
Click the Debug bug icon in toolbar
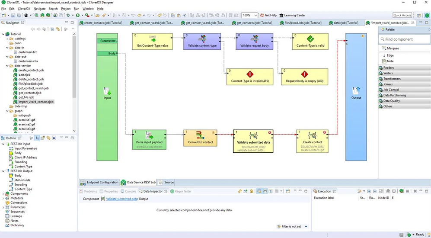(68, 16)
